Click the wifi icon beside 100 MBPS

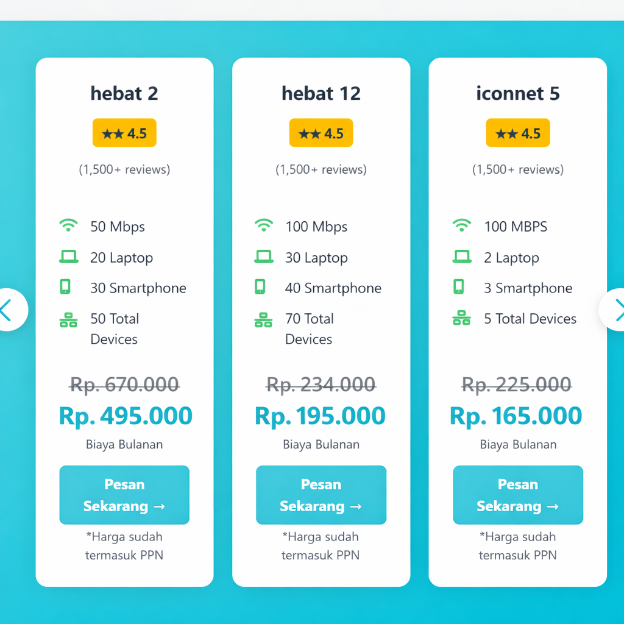(x=462, y=225)
